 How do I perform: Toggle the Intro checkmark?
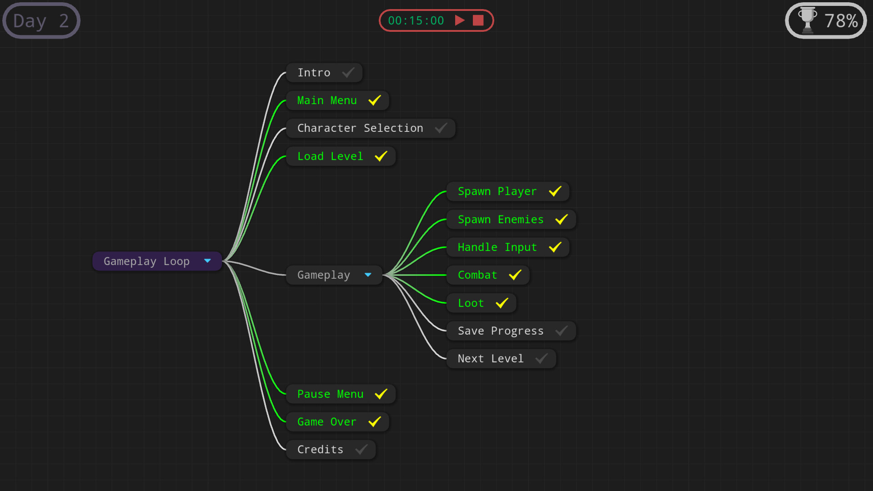coord(348,73)
